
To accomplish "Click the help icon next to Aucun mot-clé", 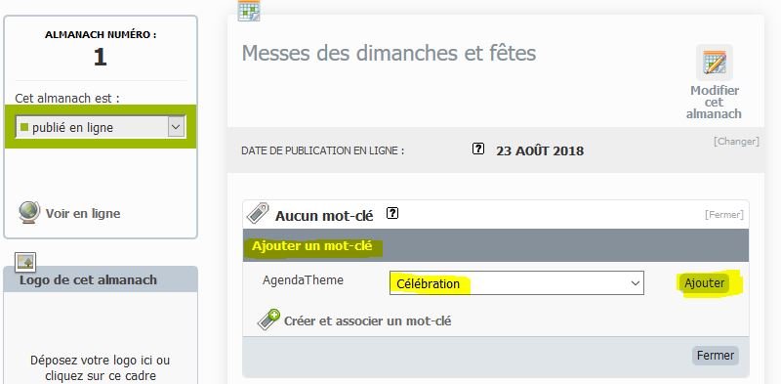I will [392, 213].
